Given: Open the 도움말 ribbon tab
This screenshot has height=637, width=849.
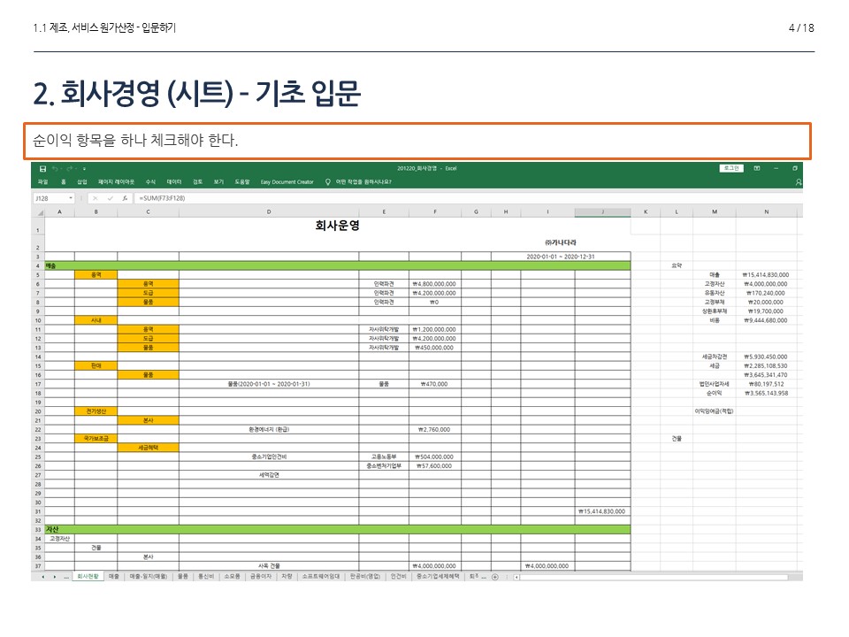Looking at the screenshot, I should pos(242,182).
